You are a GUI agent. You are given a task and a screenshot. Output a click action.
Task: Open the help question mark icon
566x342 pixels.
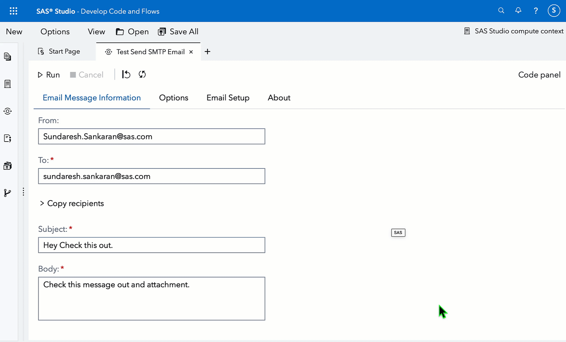(536, 11)
